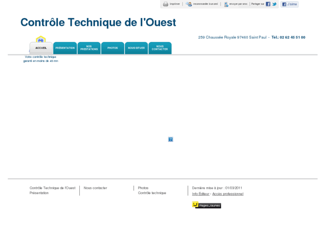The image size is (326, 244).
Task: Click footer link Contrôle Technique de l'Ouest
Action: [x=52, y=188]
